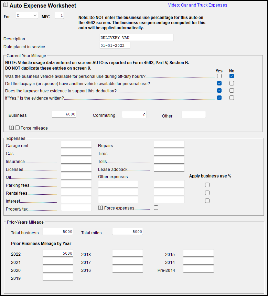Check third Apply business use % box
The height and width of the screenshot is (296, 268).
[x=207, y=201]
